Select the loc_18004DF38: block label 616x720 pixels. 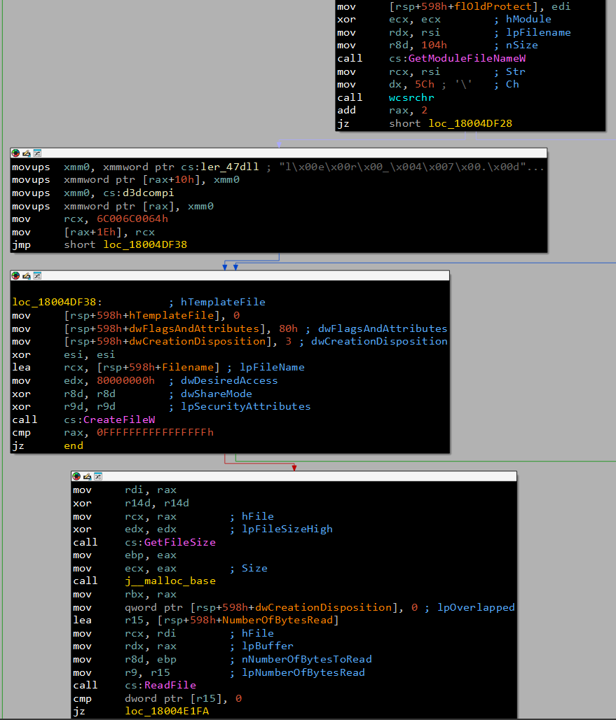(x=57, y=302)
